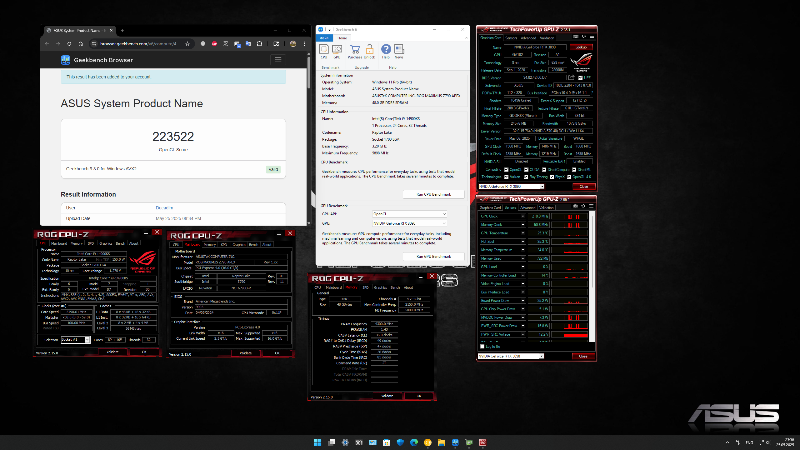This screenshot has width=800, height=450.
Task: Open the Adblock Plus extension icon
Action: (x=214, y=44)
